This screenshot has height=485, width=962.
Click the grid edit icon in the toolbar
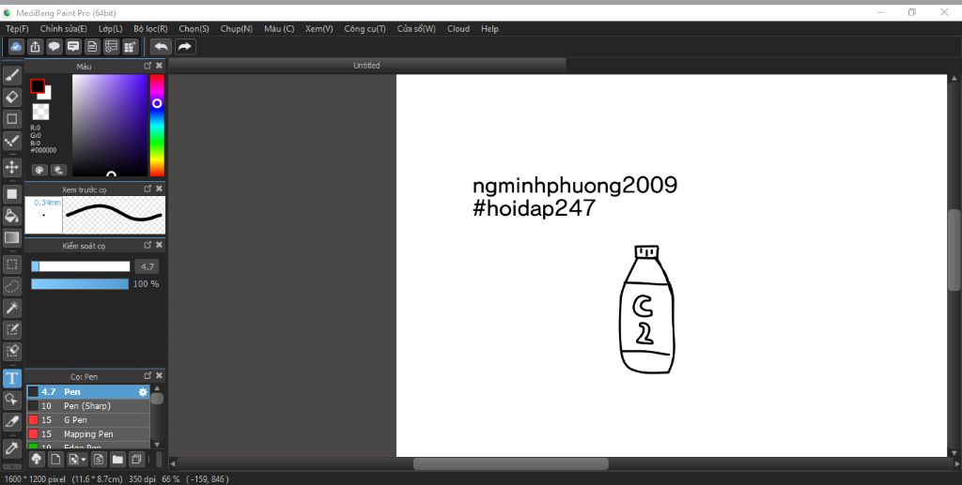(x=130, y=47)
